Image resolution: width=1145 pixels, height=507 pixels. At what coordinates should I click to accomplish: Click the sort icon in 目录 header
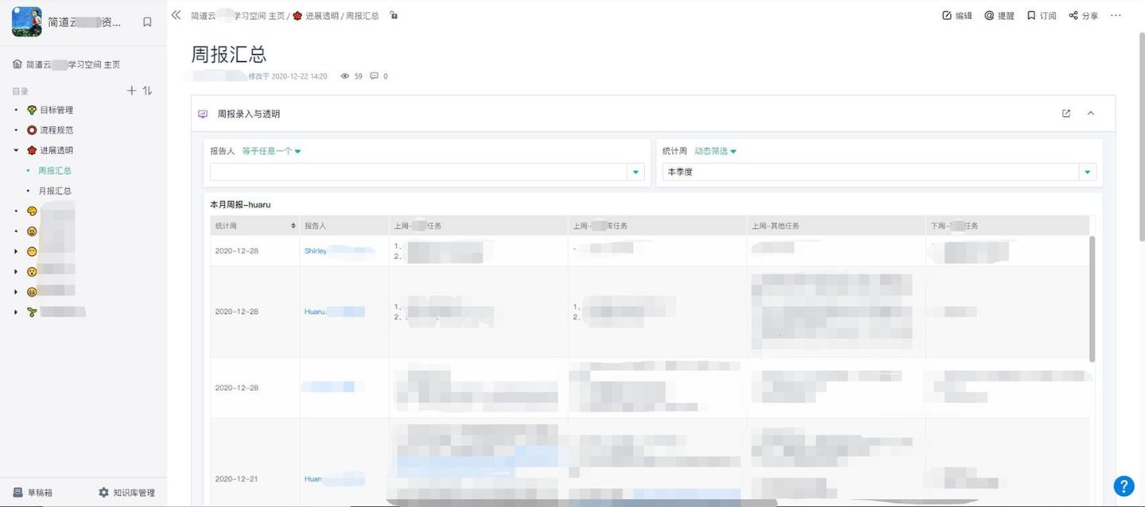click(147, 91)
